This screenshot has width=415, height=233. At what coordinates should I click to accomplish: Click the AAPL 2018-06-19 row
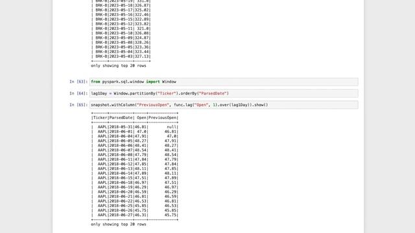135,187
